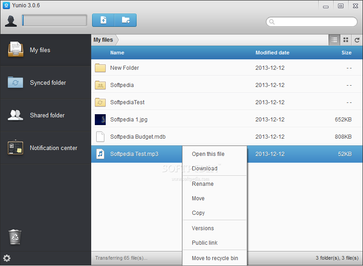Open the Synced folder section
363x266 pixels.
coord(45,83)
